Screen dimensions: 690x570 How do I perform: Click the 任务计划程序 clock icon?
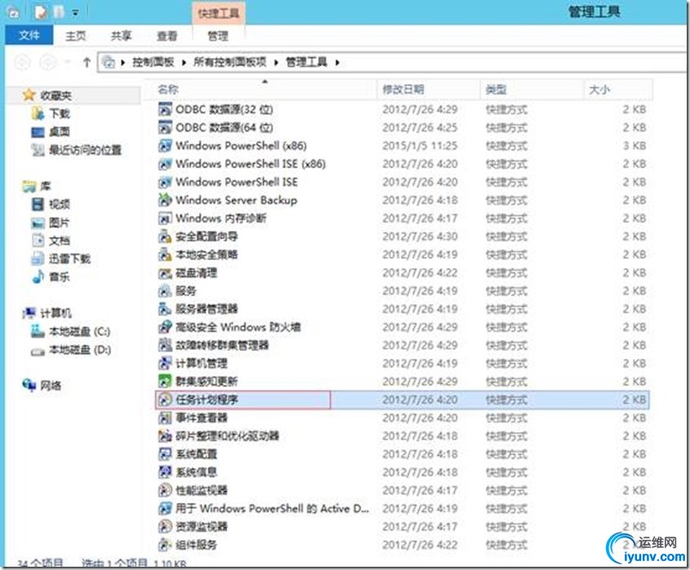[165, 400]
